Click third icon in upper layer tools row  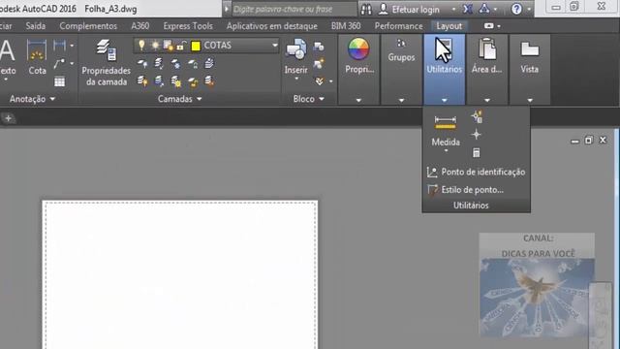(x=175, y=63)
